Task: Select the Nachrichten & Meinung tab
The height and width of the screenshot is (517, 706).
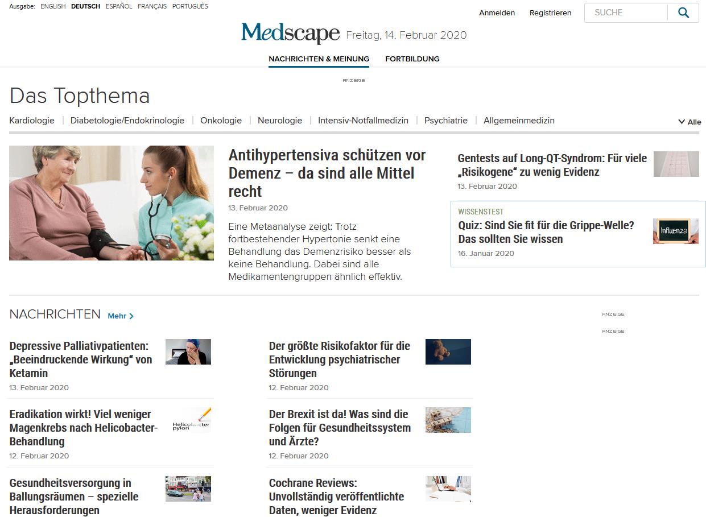Action: 319,59
